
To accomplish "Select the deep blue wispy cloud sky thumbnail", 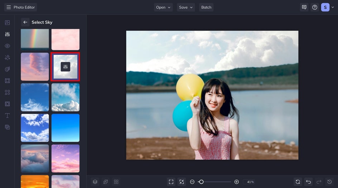I will (x=35, y=97).
